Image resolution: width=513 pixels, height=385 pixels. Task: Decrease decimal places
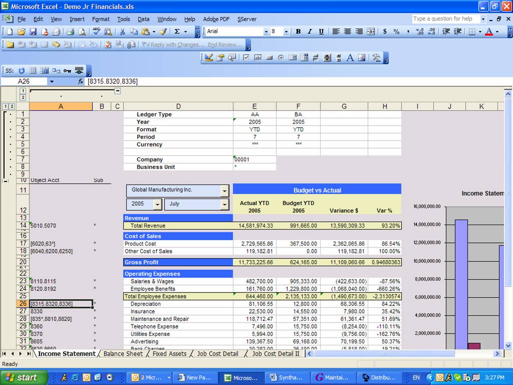pos(431,31)
